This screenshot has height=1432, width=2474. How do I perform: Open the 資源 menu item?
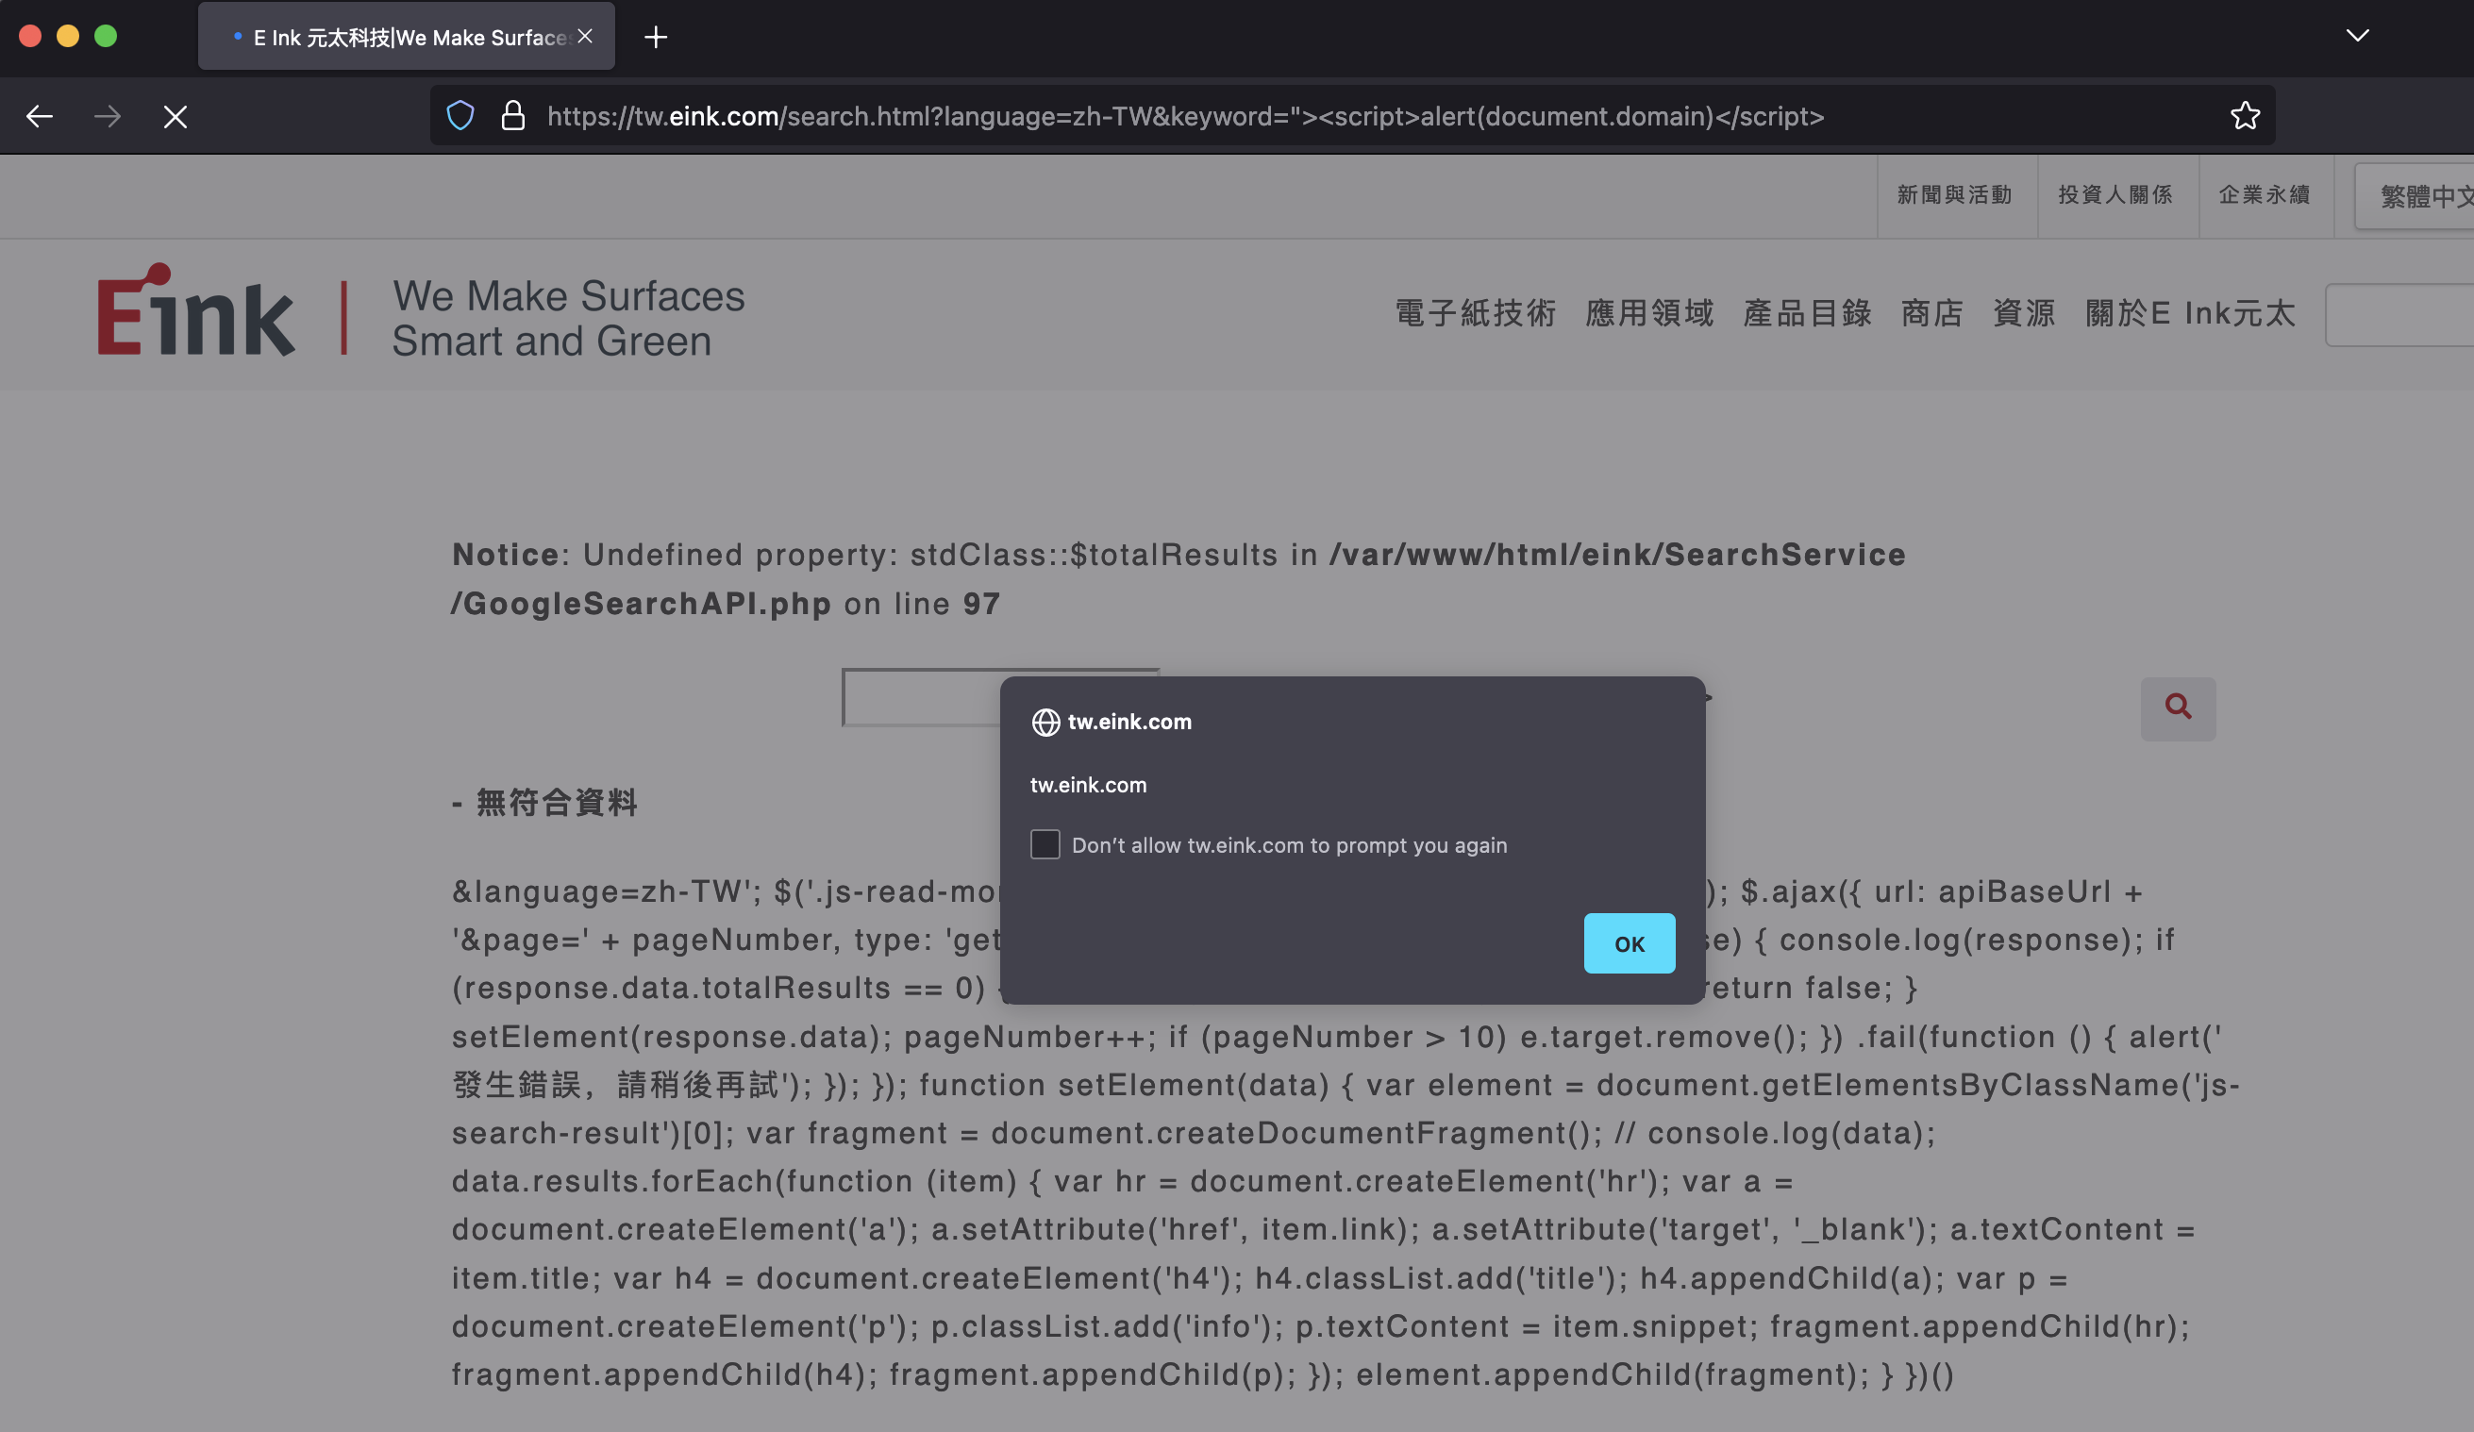click(2023, 313)
